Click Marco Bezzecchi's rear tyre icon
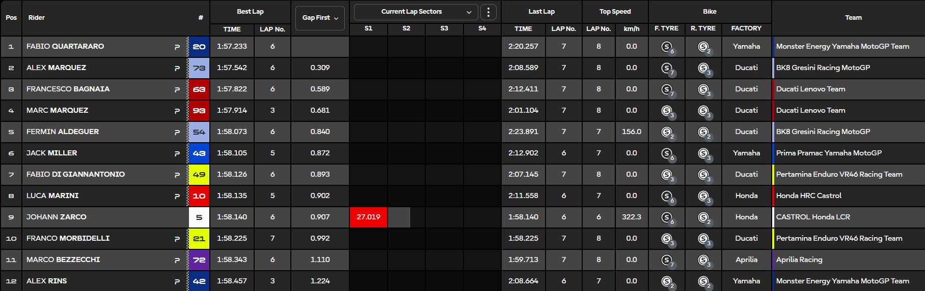The image size is (925, 291). tap(703, 260)
